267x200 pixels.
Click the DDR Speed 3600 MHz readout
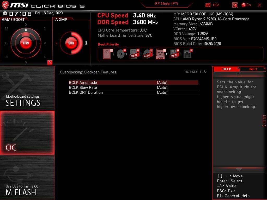128,22
